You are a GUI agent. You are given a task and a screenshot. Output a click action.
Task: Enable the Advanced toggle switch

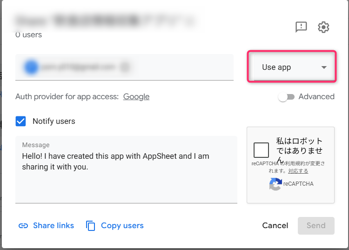pyautogui.click(x=286, y=97)
